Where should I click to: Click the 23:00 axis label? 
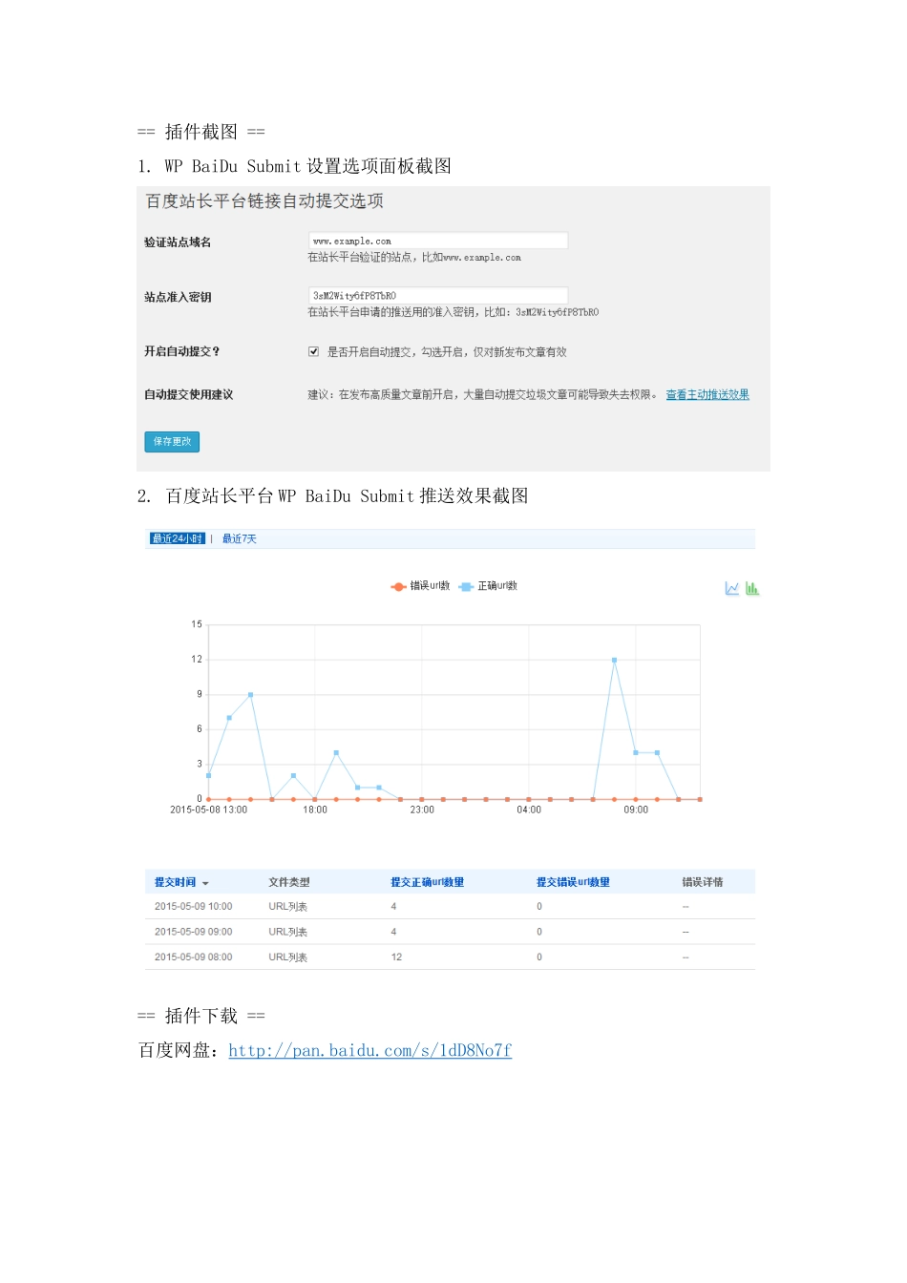point(422,810)
